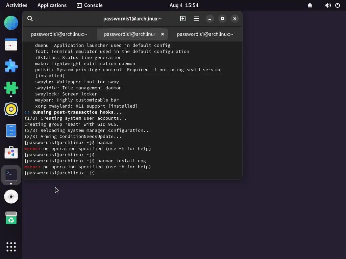
Task: Open the Applications menu
Action: coord(52,5)
